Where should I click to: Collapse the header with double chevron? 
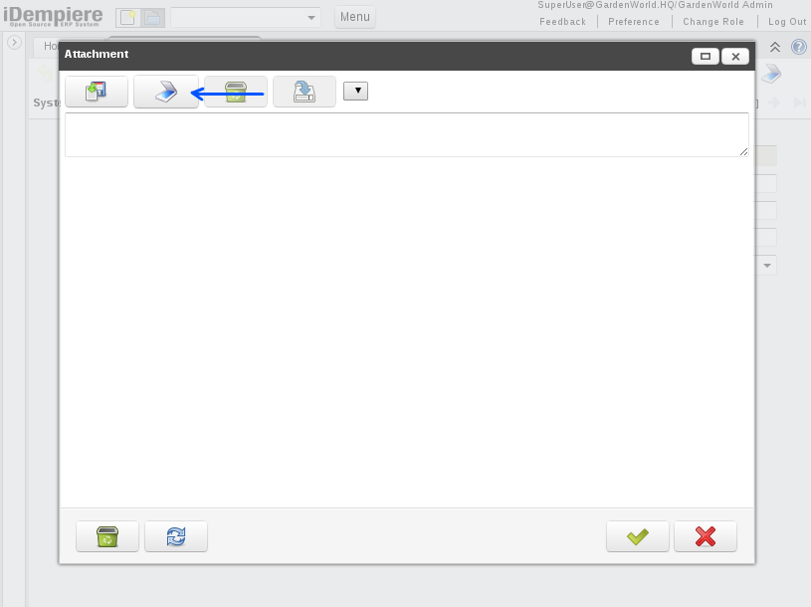[775, 47]
